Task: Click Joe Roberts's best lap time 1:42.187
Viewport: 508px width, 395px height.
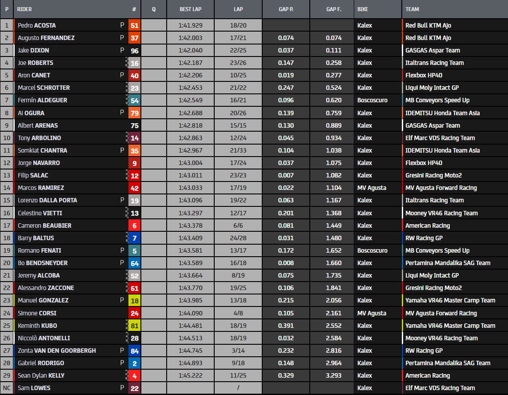Action: click(x=190, y=63)
